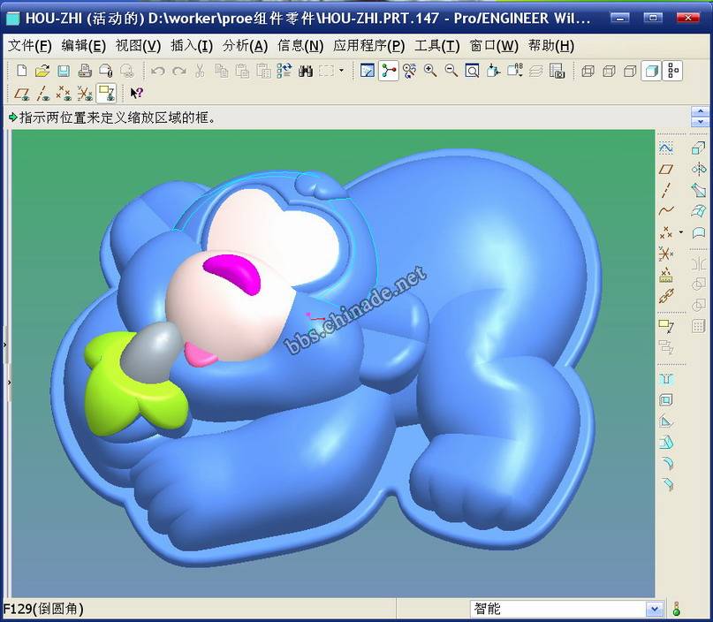
Task: Toggle the model tree display button
Action: 673,71
